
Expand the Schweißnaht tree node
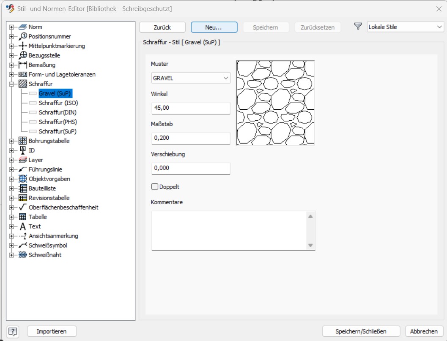11,255
